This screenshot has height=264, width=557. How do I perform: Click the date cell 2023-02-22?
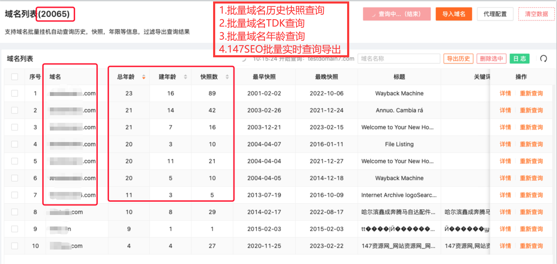[x=326, y=246]
